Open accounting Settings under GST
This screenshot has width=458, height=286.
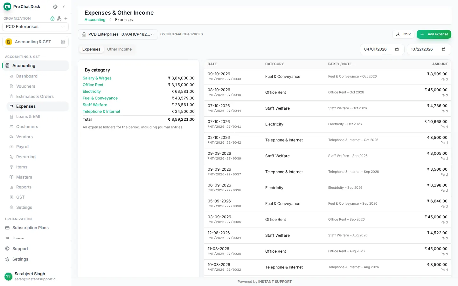click(38, 208)
